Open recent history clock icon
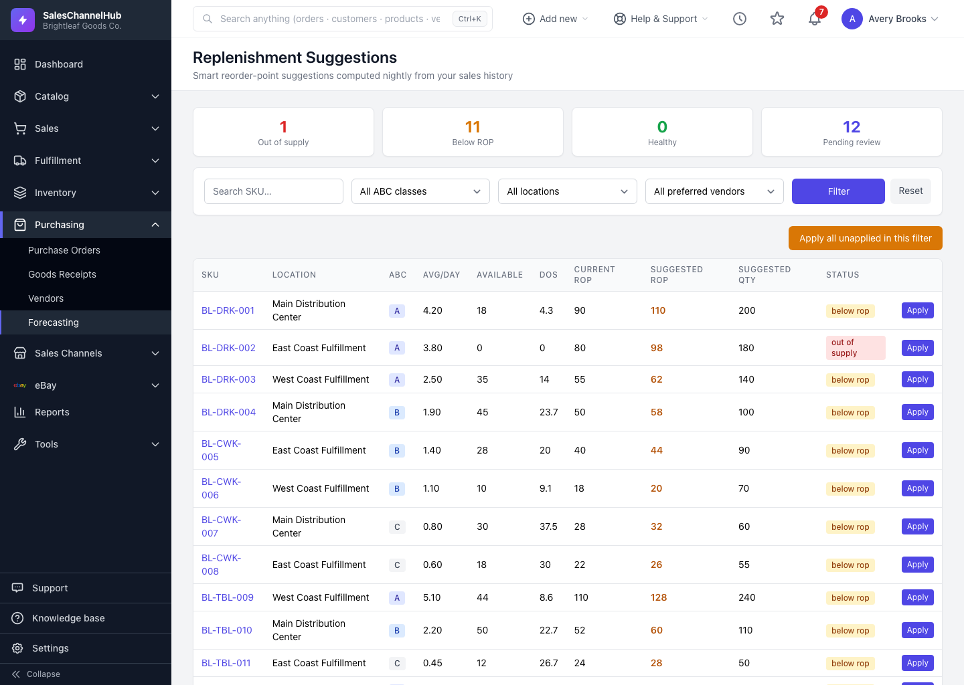 tap(739, 19)
